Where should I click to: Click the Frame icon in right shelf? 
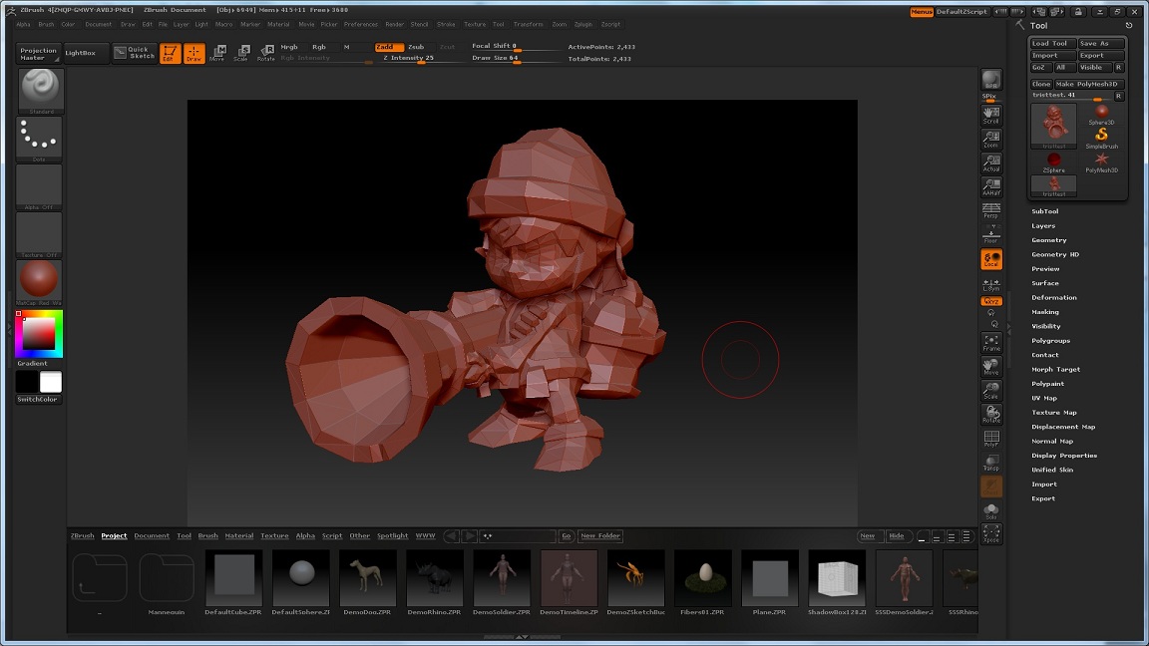990,342
